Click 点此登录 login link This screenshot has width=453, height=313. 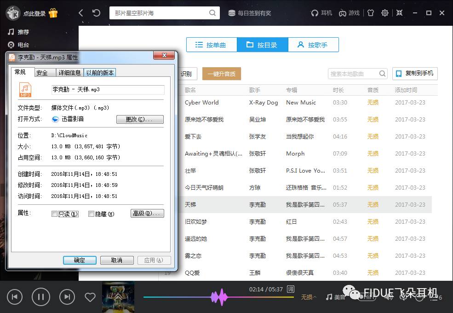click(x=34, y=13)
